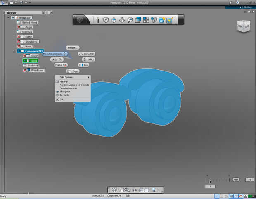Select the Zoom tool in navigation bar
This screenshot has width=256, height=199.
127,190
